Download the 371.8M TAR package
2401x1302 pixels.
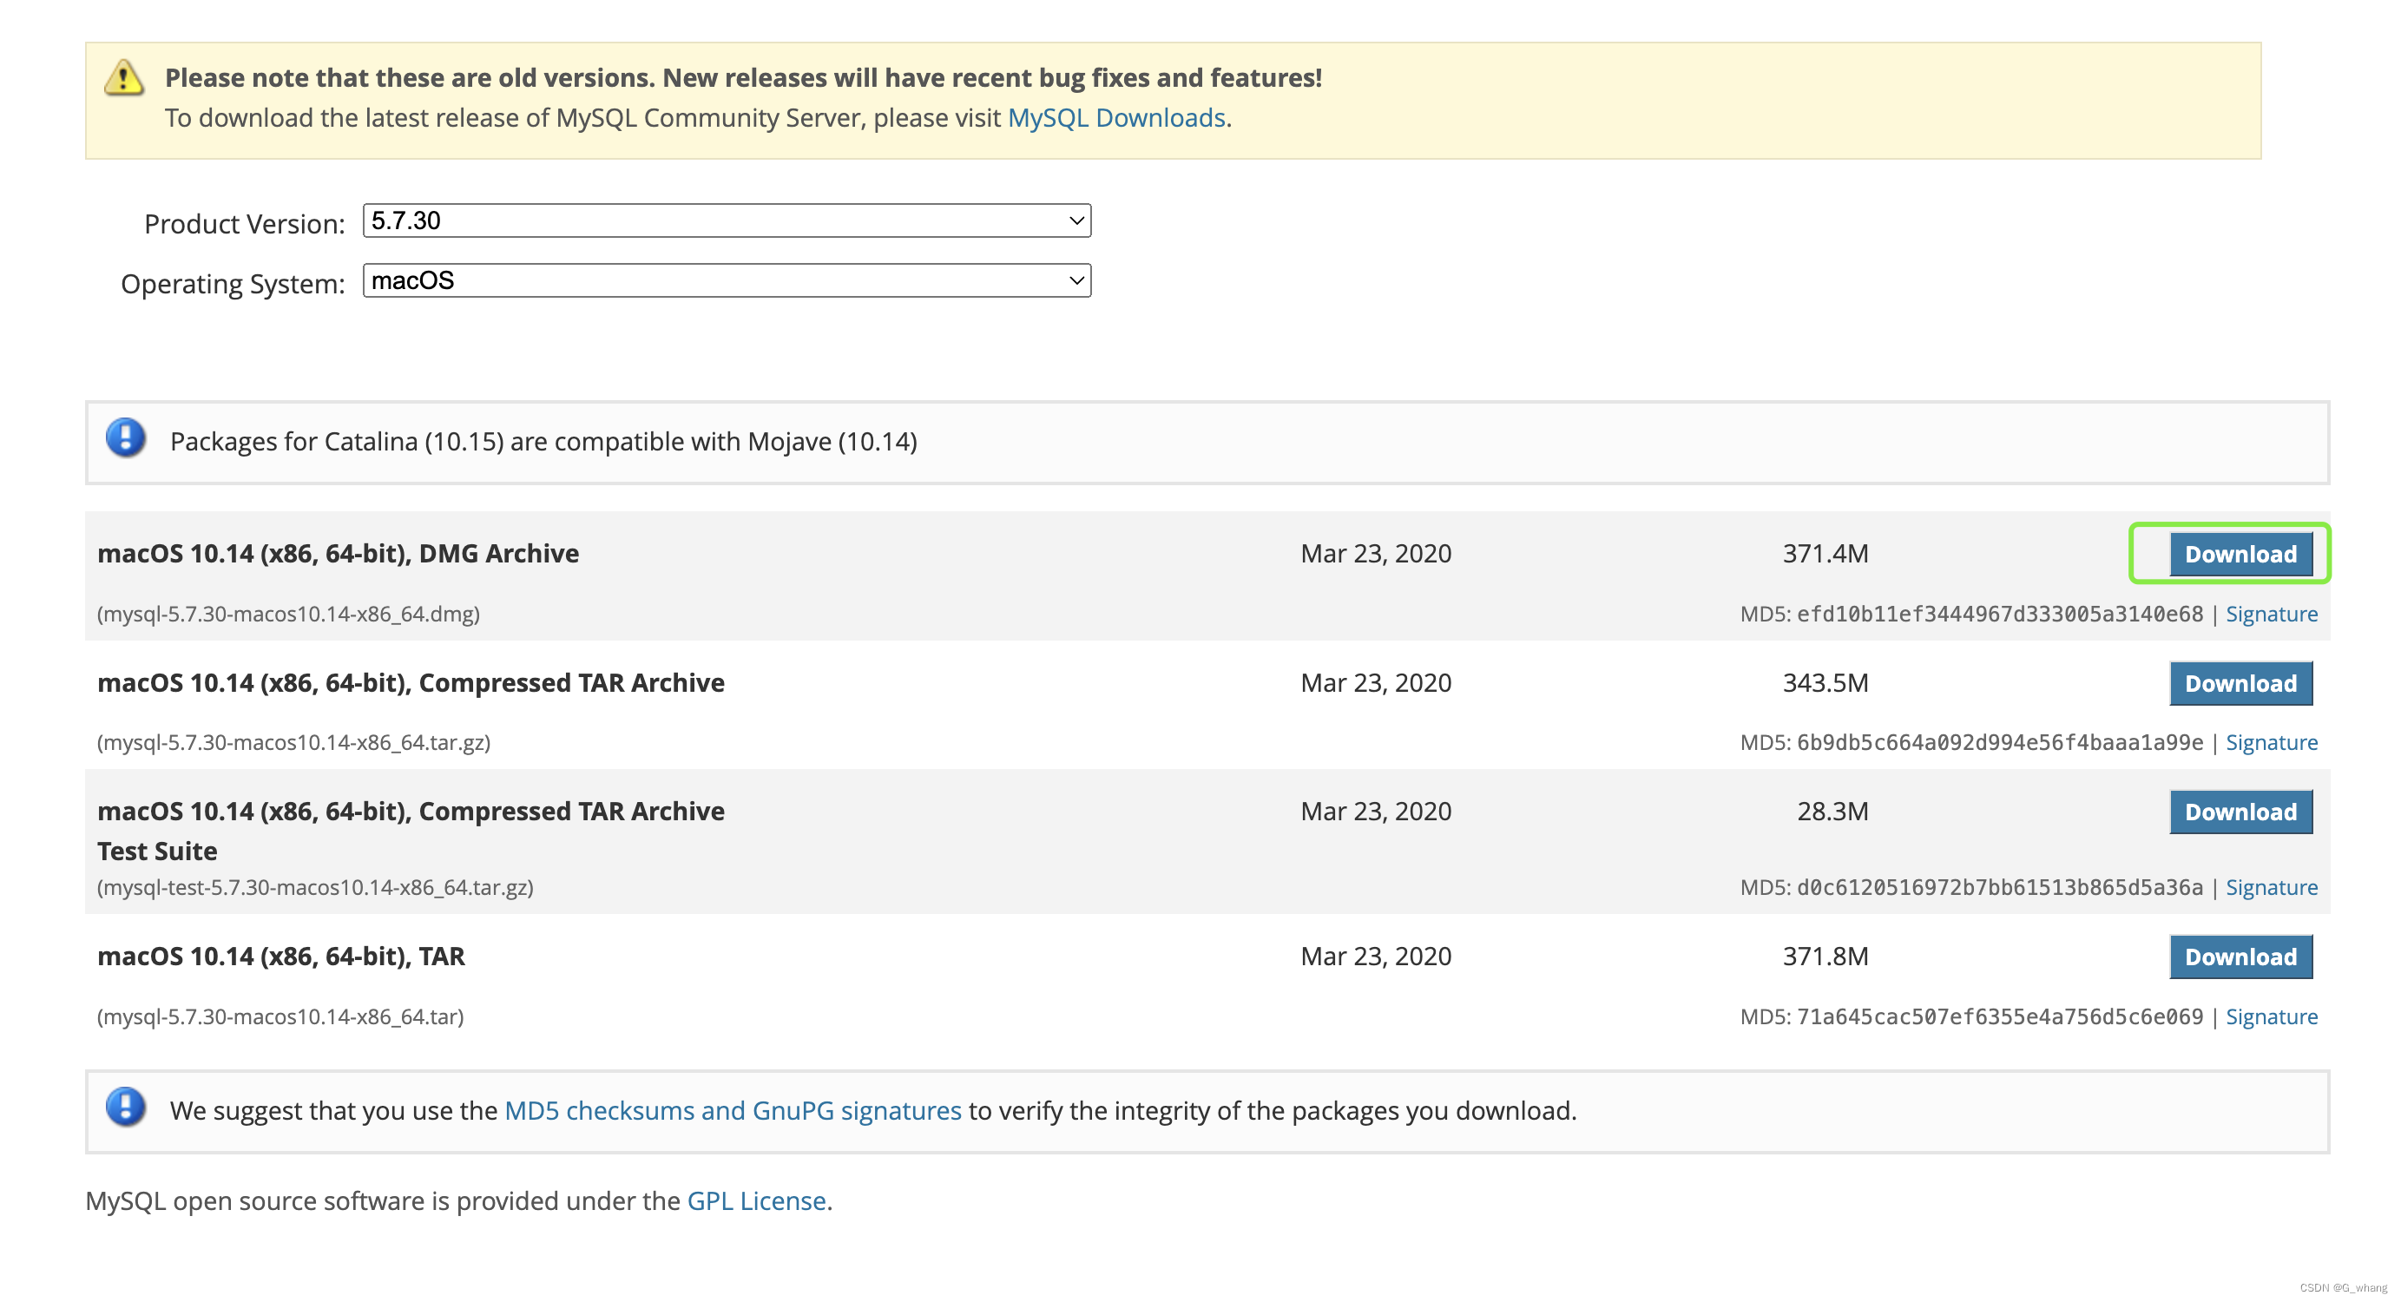coord(2240,957)
